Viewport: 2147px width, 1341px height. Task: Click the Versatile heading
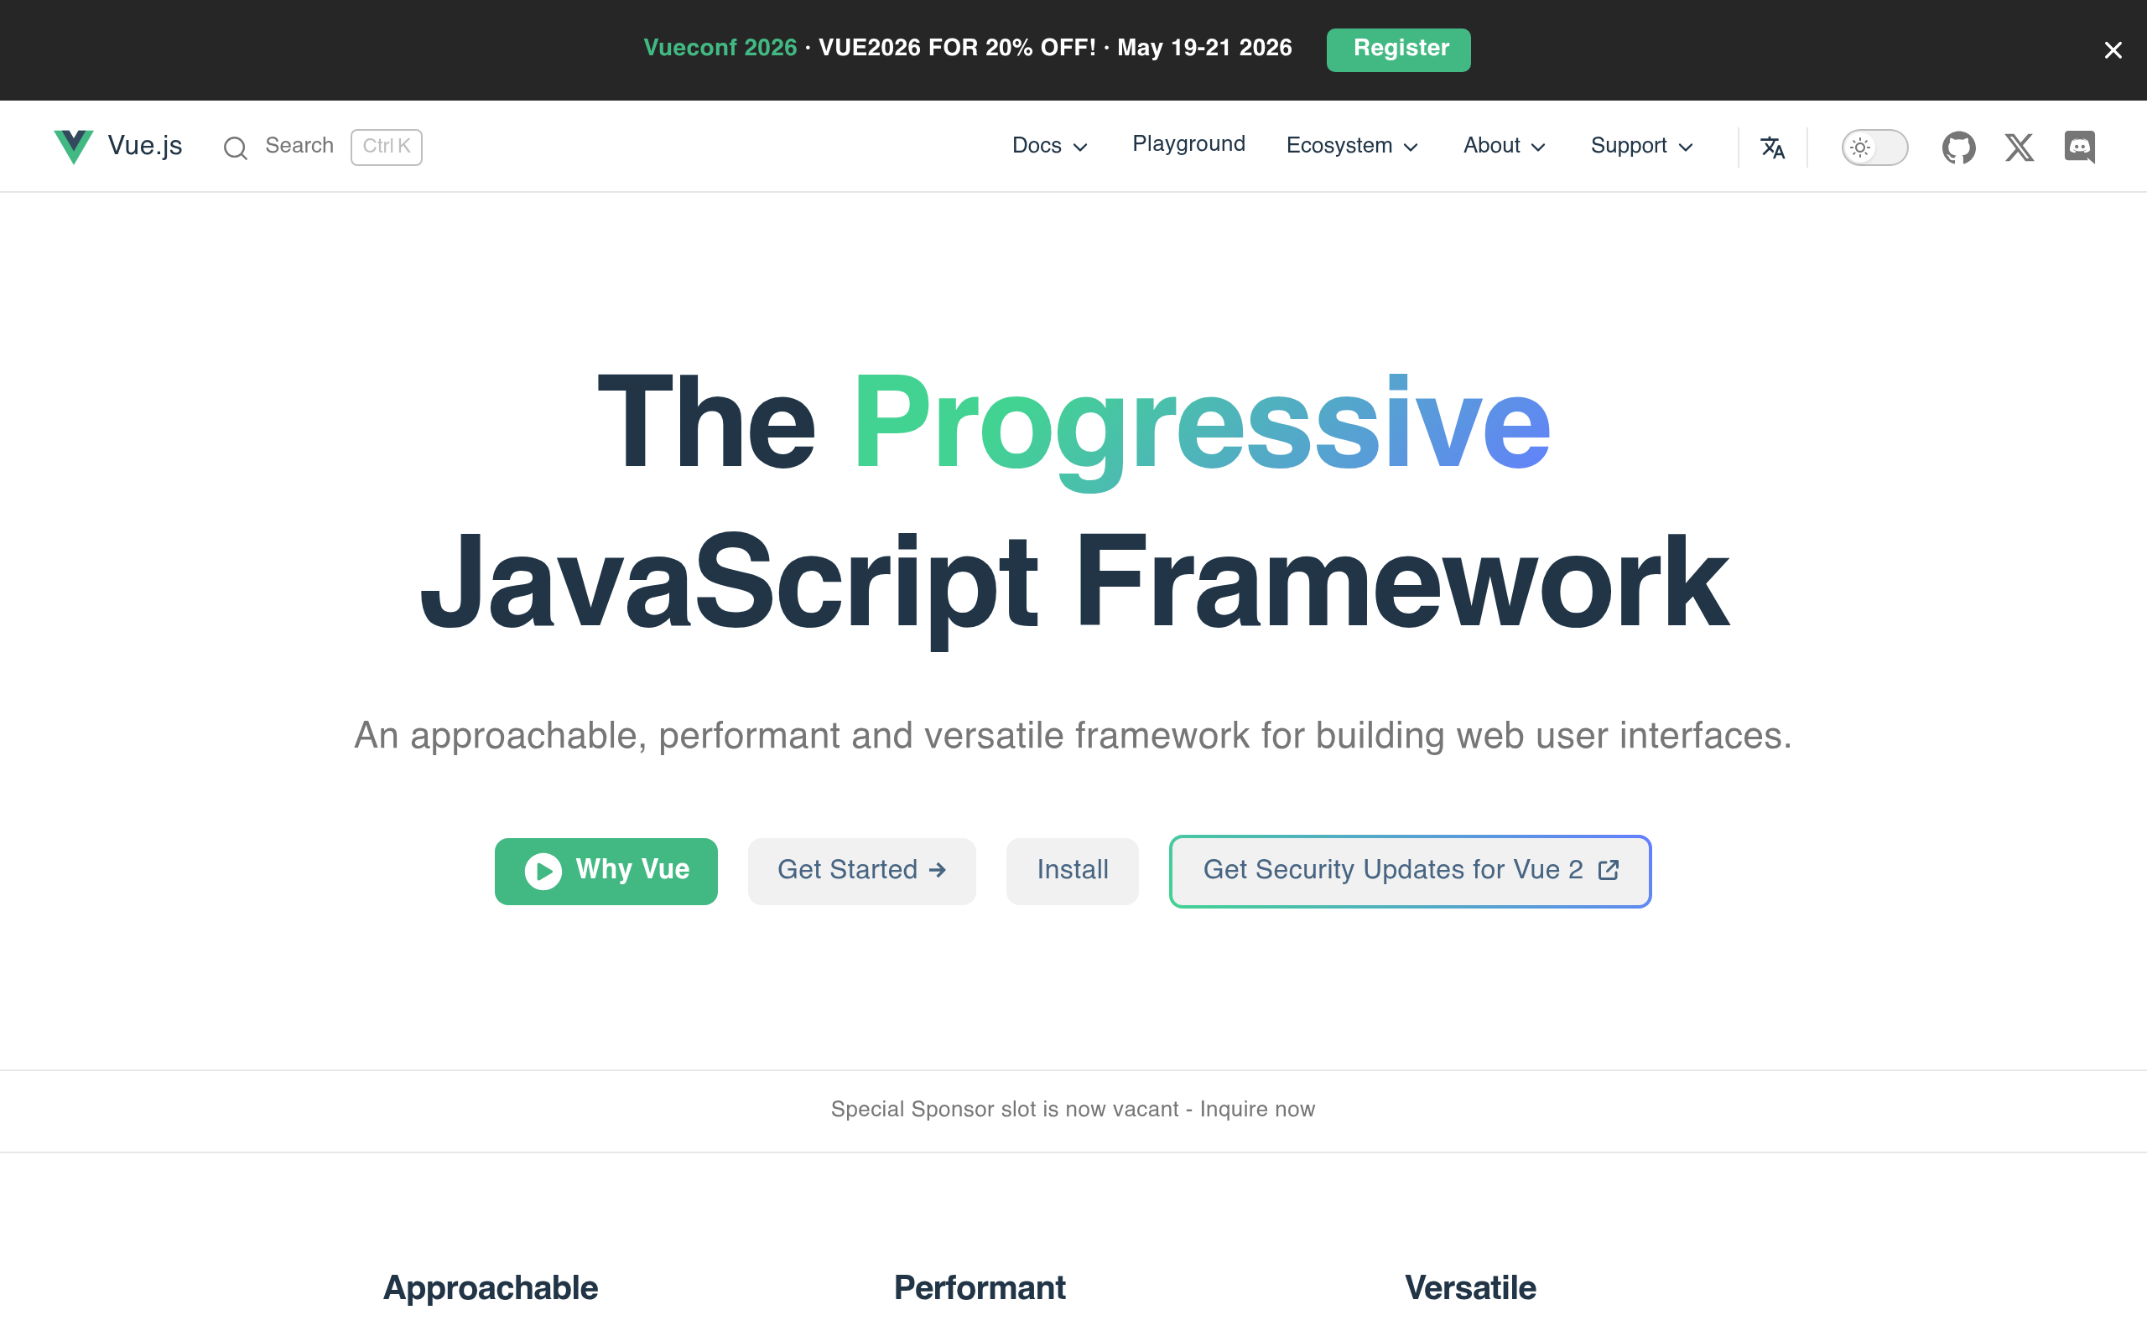click(1470, 1288)
